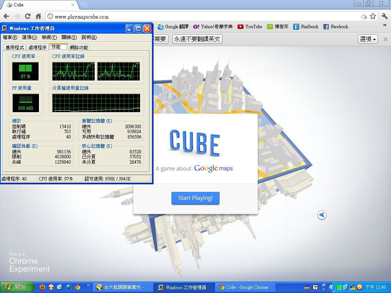Screen dimensions: 391x293
Task: Click the blue share arrow circle icon
Action: click(x=322, y=215)
